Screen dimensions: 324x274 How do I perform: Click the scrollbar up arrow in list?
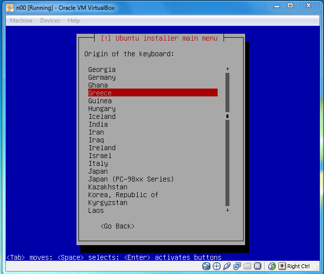227,69
